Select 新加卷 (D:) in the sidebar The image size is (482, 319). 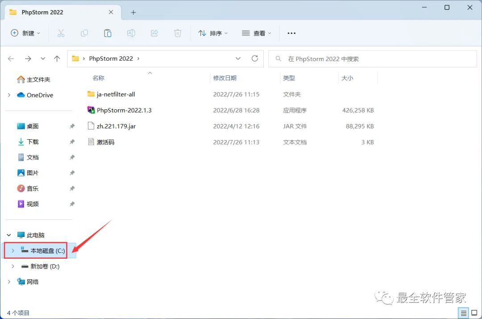(x=45, y=266)
